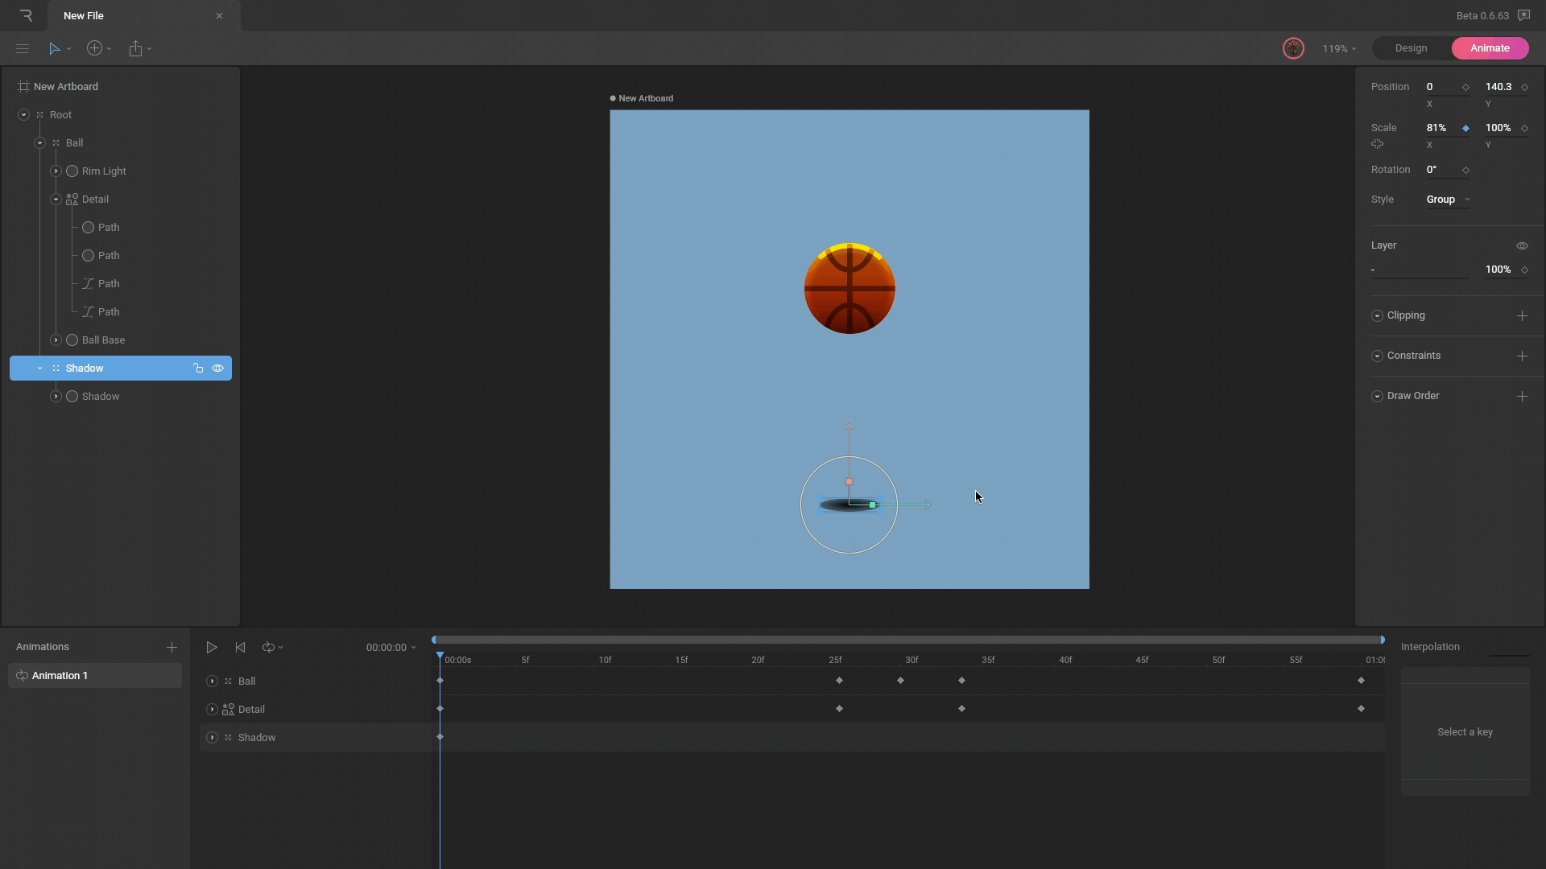Collapse the Root node
Screen dimensions: 1546x869
coord(23,115)
